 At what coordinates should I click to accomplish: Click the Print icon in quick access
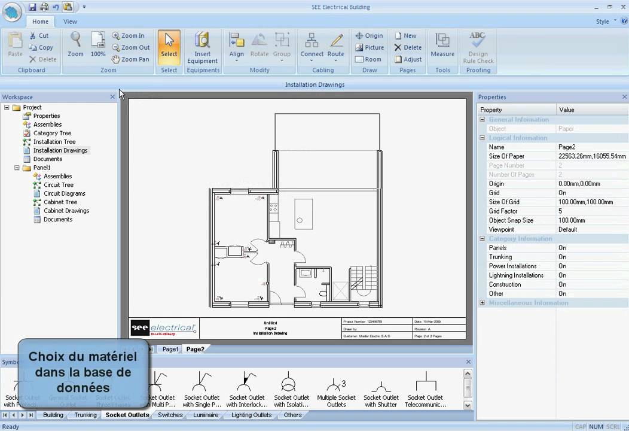point(44,7)
